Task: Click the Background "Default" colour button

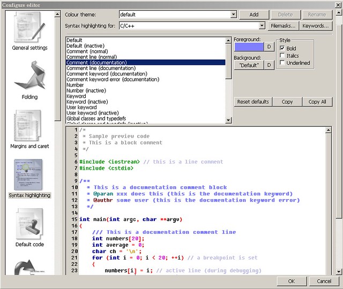Action: (x=249, y=65)
